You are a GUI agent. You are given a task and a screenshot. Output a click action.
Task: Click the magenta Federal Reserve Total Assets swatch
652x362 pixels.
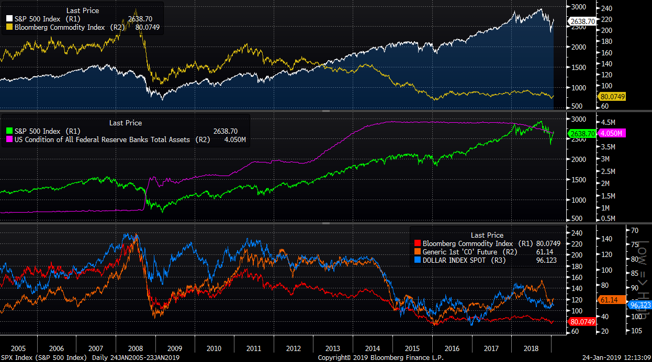pos(9,139)
